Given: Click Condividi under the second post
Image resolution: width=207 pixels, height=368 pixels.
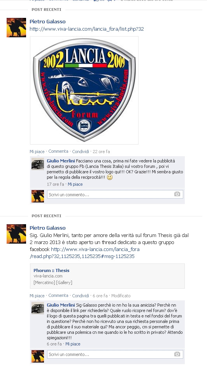Looking at the screenshot, I should [81, 296].
